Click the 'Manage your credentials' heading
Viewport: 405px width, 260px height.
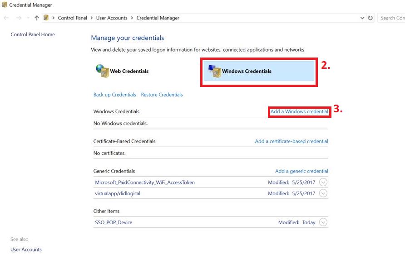[128, 38]
